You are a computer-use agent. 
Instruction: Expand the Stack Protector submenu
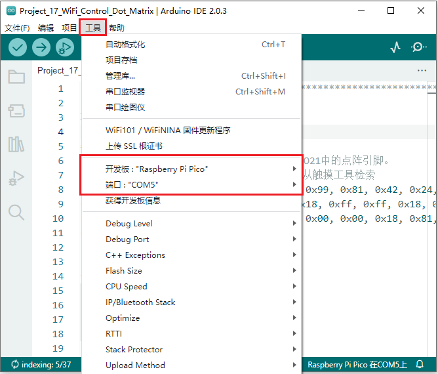191,350
